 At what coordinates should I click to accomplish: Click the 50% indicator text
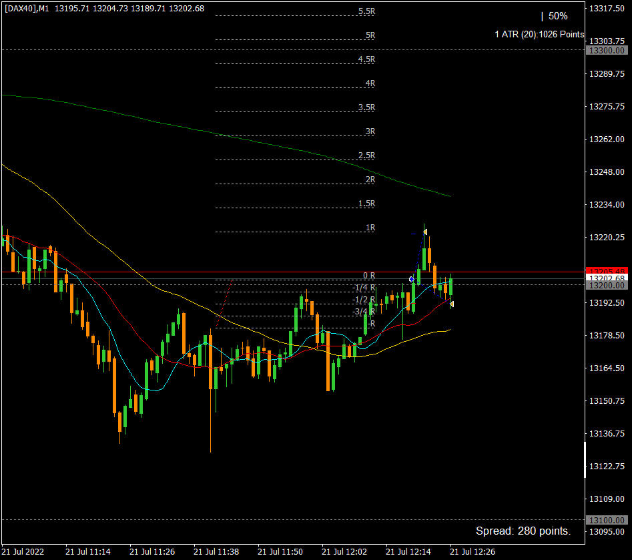(558, 16)
